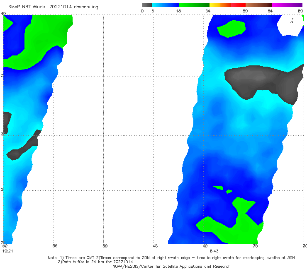Image resolution: width=307 pixels, height=269 pixels.
Task: Click the color bar label '50'
Action: coord(245,11)
